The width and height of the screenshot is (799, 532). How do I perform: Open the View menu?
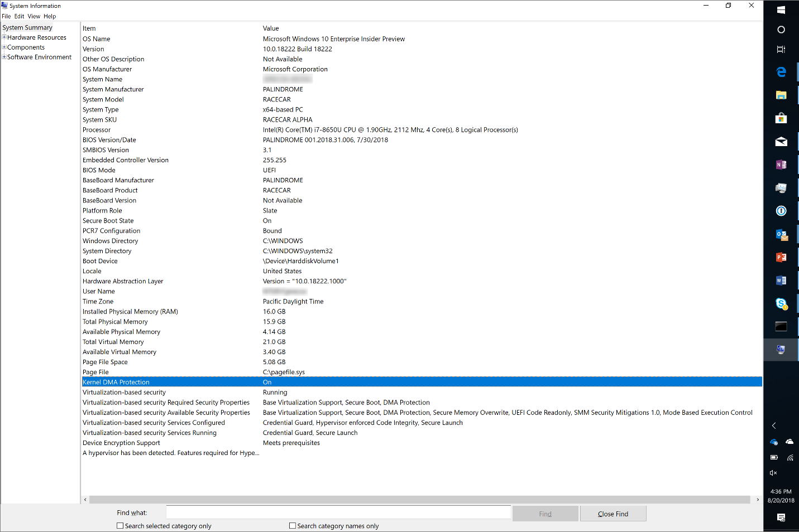[34, 16]
